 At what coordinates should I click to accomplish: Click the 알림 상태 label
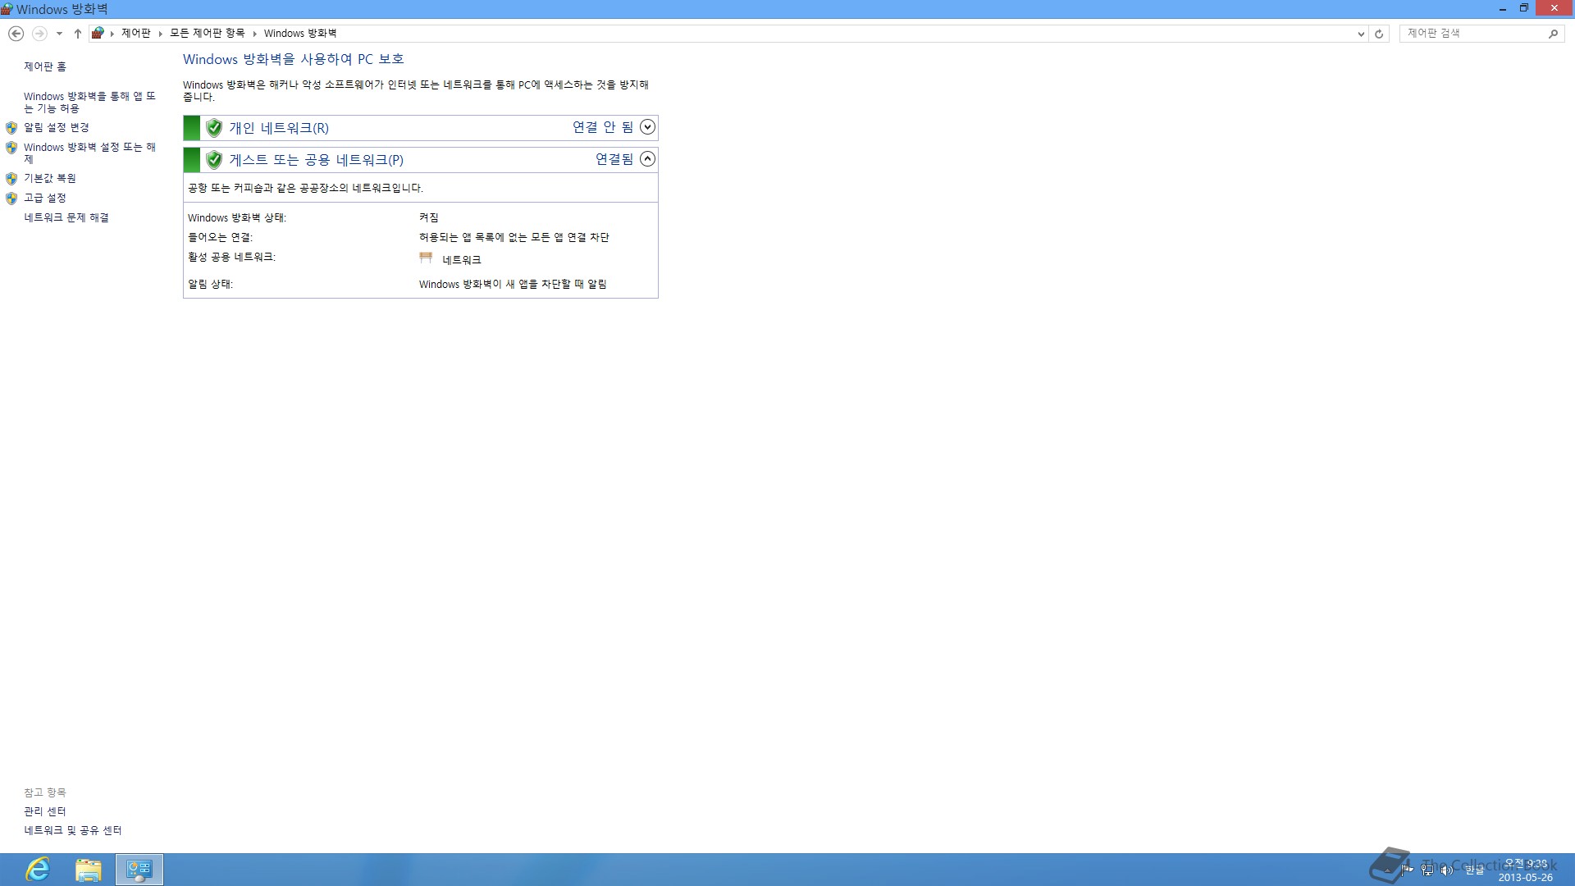pyautogui.click(x=210, y=284)
